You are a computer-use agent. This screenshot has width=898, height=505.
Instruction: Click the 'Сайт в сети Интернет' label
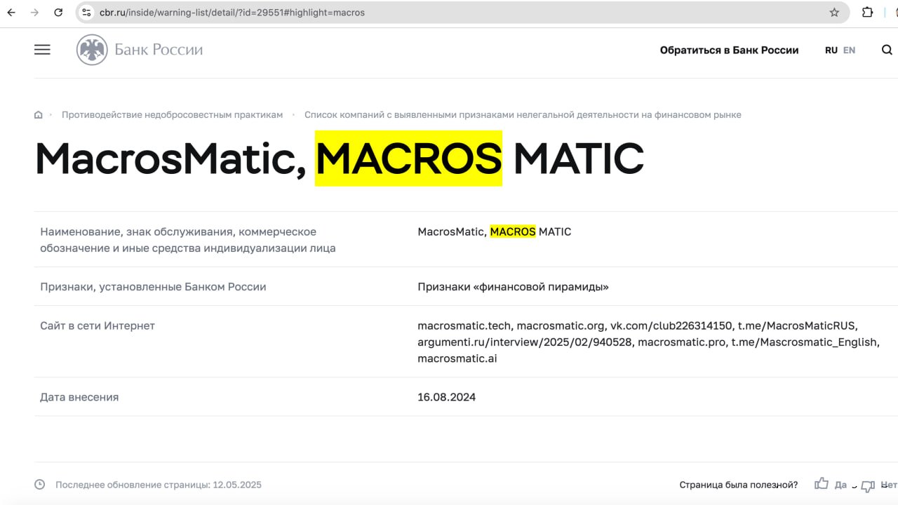pyautogui.click(x=98, y=325)
